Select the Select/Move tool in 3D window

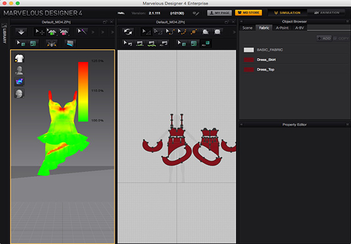40,32
